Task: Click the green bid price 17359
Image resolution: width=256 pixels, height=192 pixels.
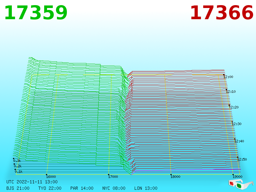Action: tap(36, 13)
